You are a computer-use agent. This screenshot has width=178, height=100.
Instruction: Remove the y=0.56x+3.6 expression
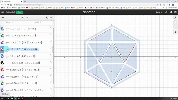coord(51,69)
